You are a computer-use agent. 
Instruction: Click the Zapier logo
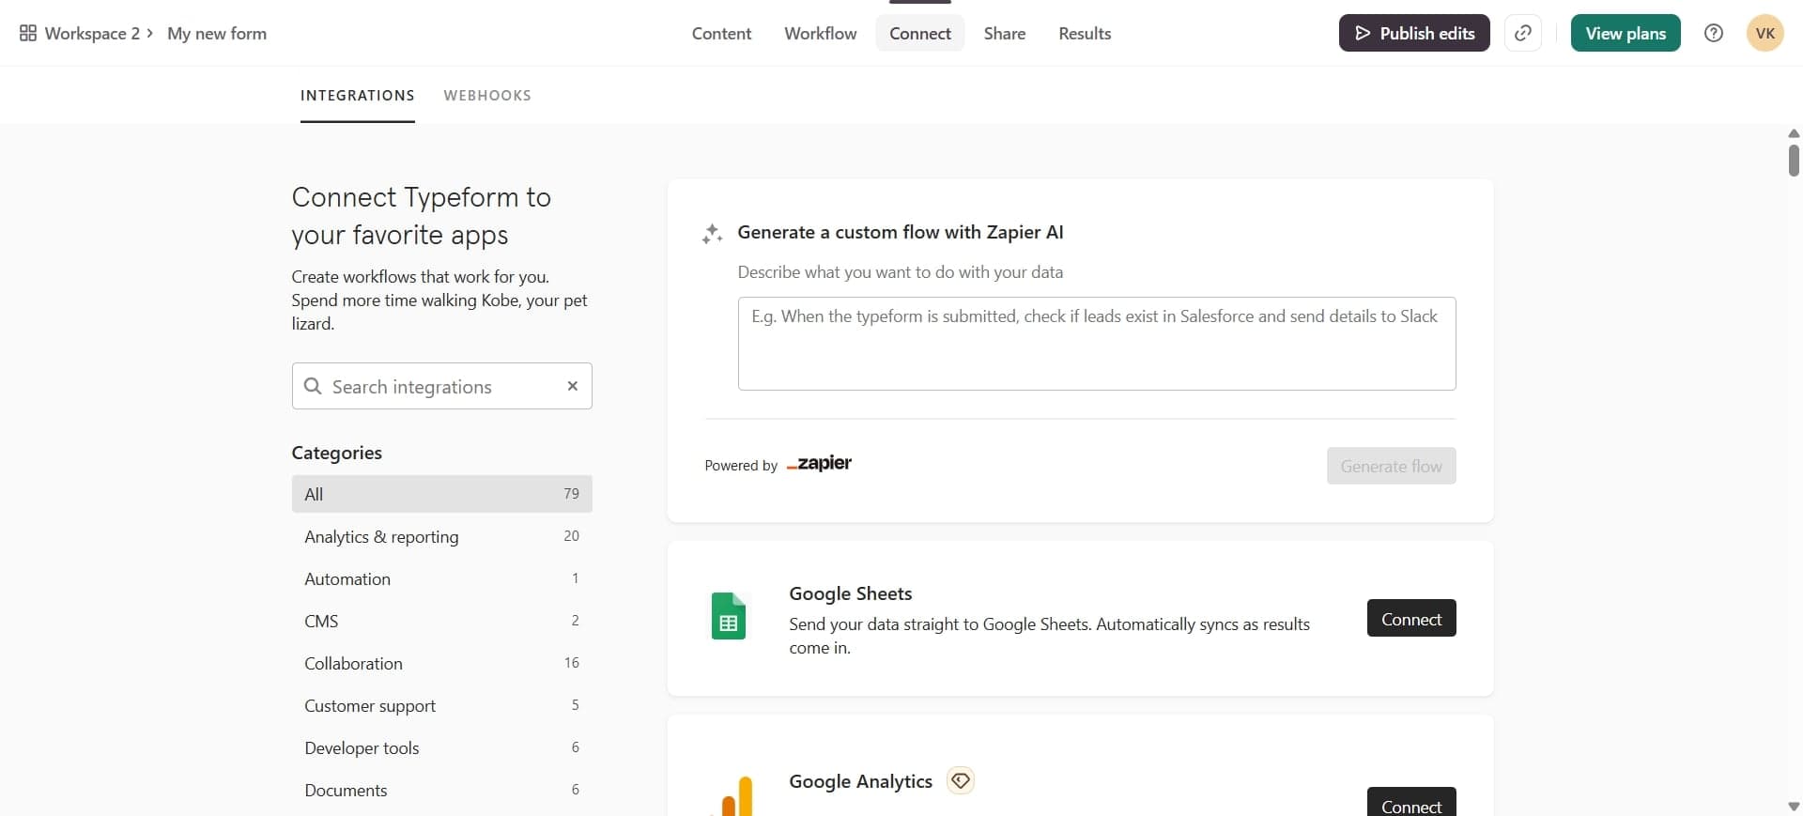pos(820,464)
